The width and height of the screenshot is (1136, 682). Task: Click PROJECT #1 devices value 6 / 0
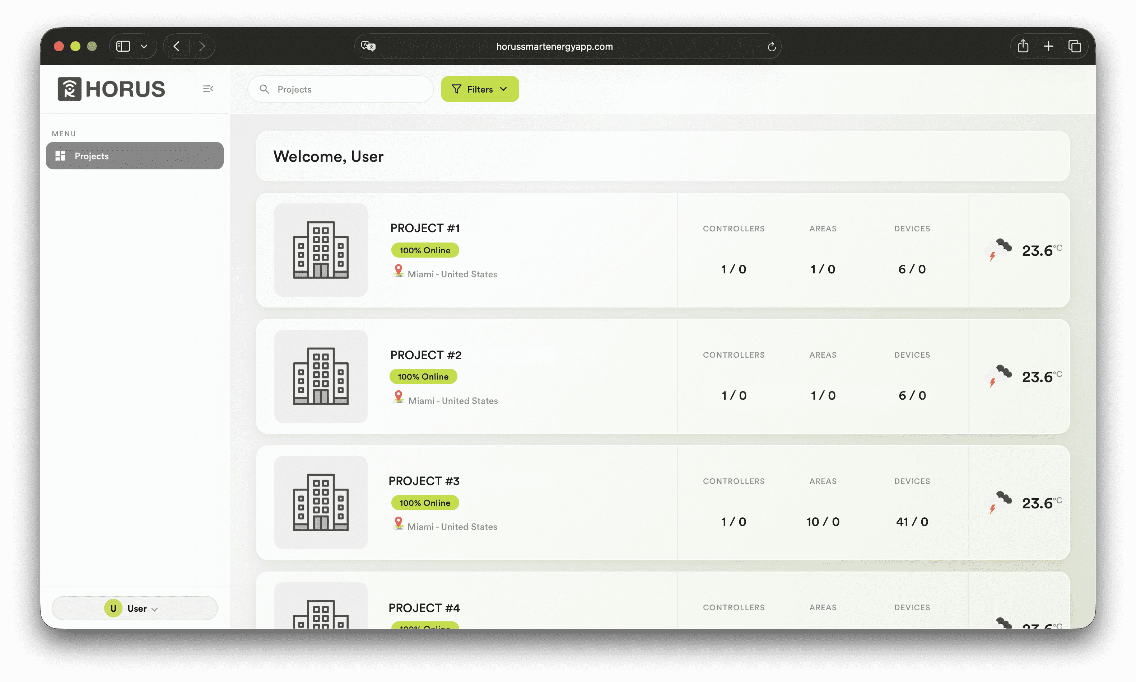[x=912, y=269]
